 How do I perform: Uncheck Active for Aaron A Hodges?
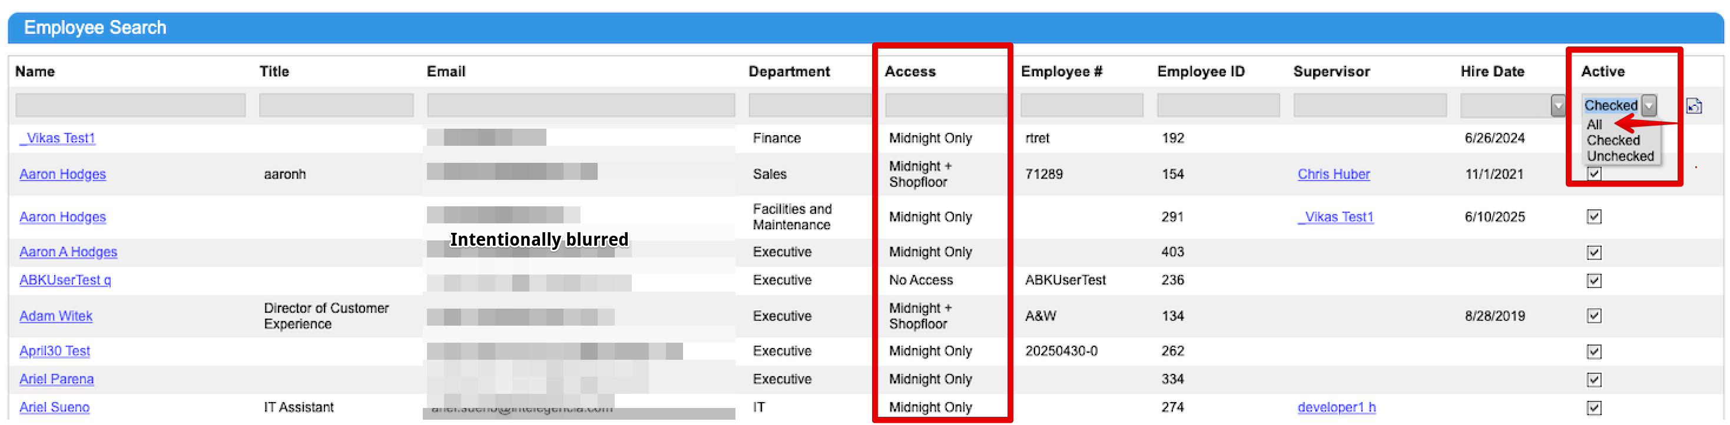pyautogui.click(x=1595, y=253)
